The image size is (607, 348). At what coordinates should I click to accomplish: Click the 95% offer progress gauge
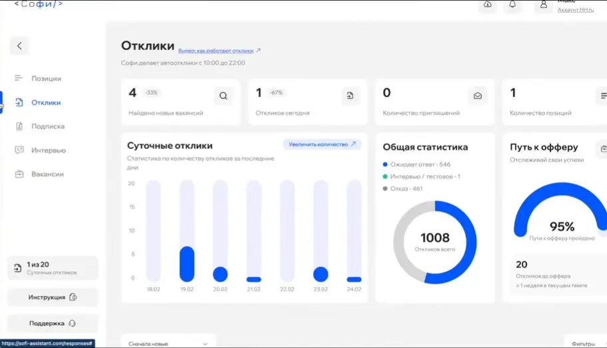tap(561, 211)
